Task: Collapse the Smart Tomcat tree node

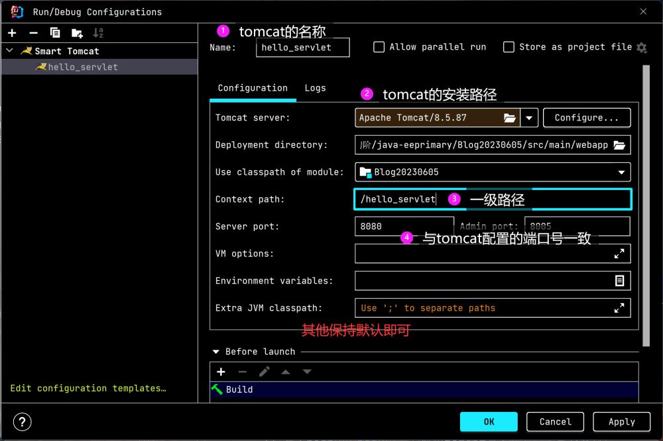Action: [9, 51]
